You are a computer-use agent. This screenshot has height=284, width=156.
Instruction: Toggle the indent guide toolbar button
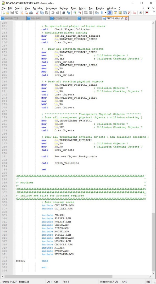(x=110, y=13)
